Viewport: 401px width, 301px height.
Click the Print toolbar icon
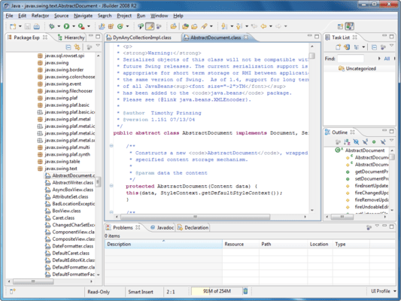tap(37, 26)
